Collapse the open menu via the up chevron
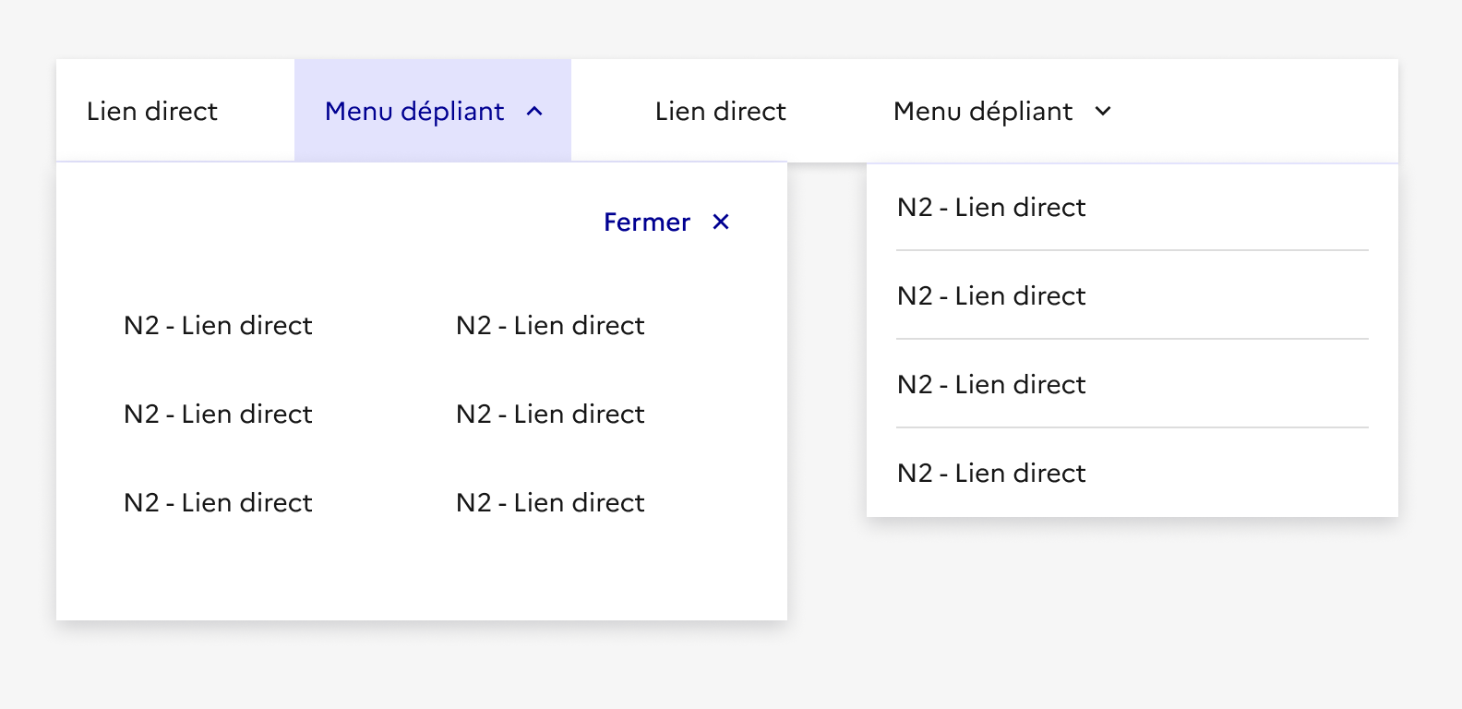 (x=534, y=112)
